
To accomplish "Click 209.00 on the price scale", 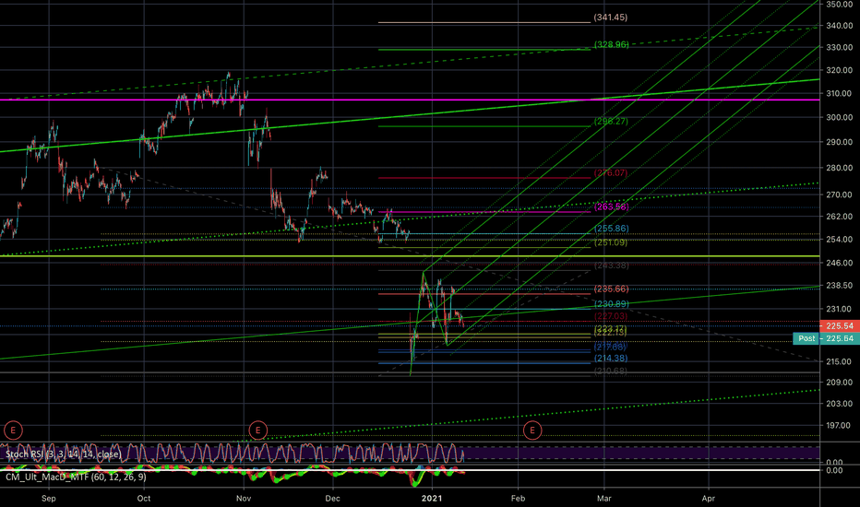I will (839, 382).
